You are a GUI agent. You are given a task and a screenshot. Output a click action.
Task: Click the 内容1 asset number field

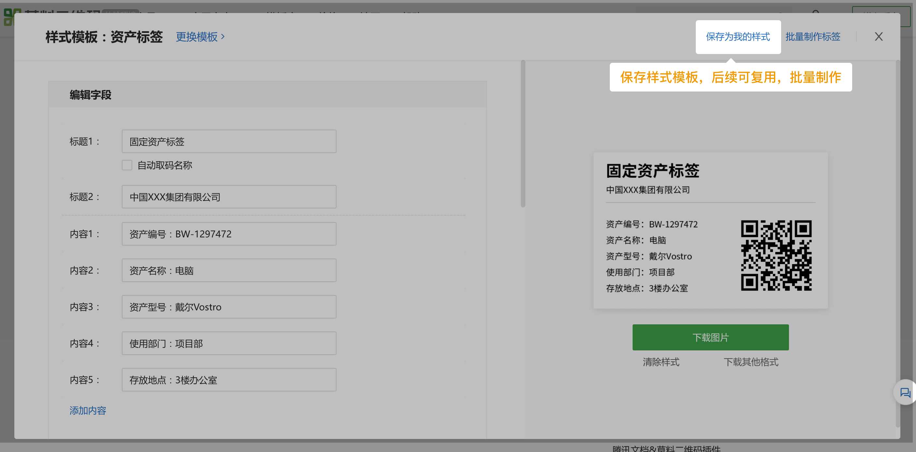point(229,234)
